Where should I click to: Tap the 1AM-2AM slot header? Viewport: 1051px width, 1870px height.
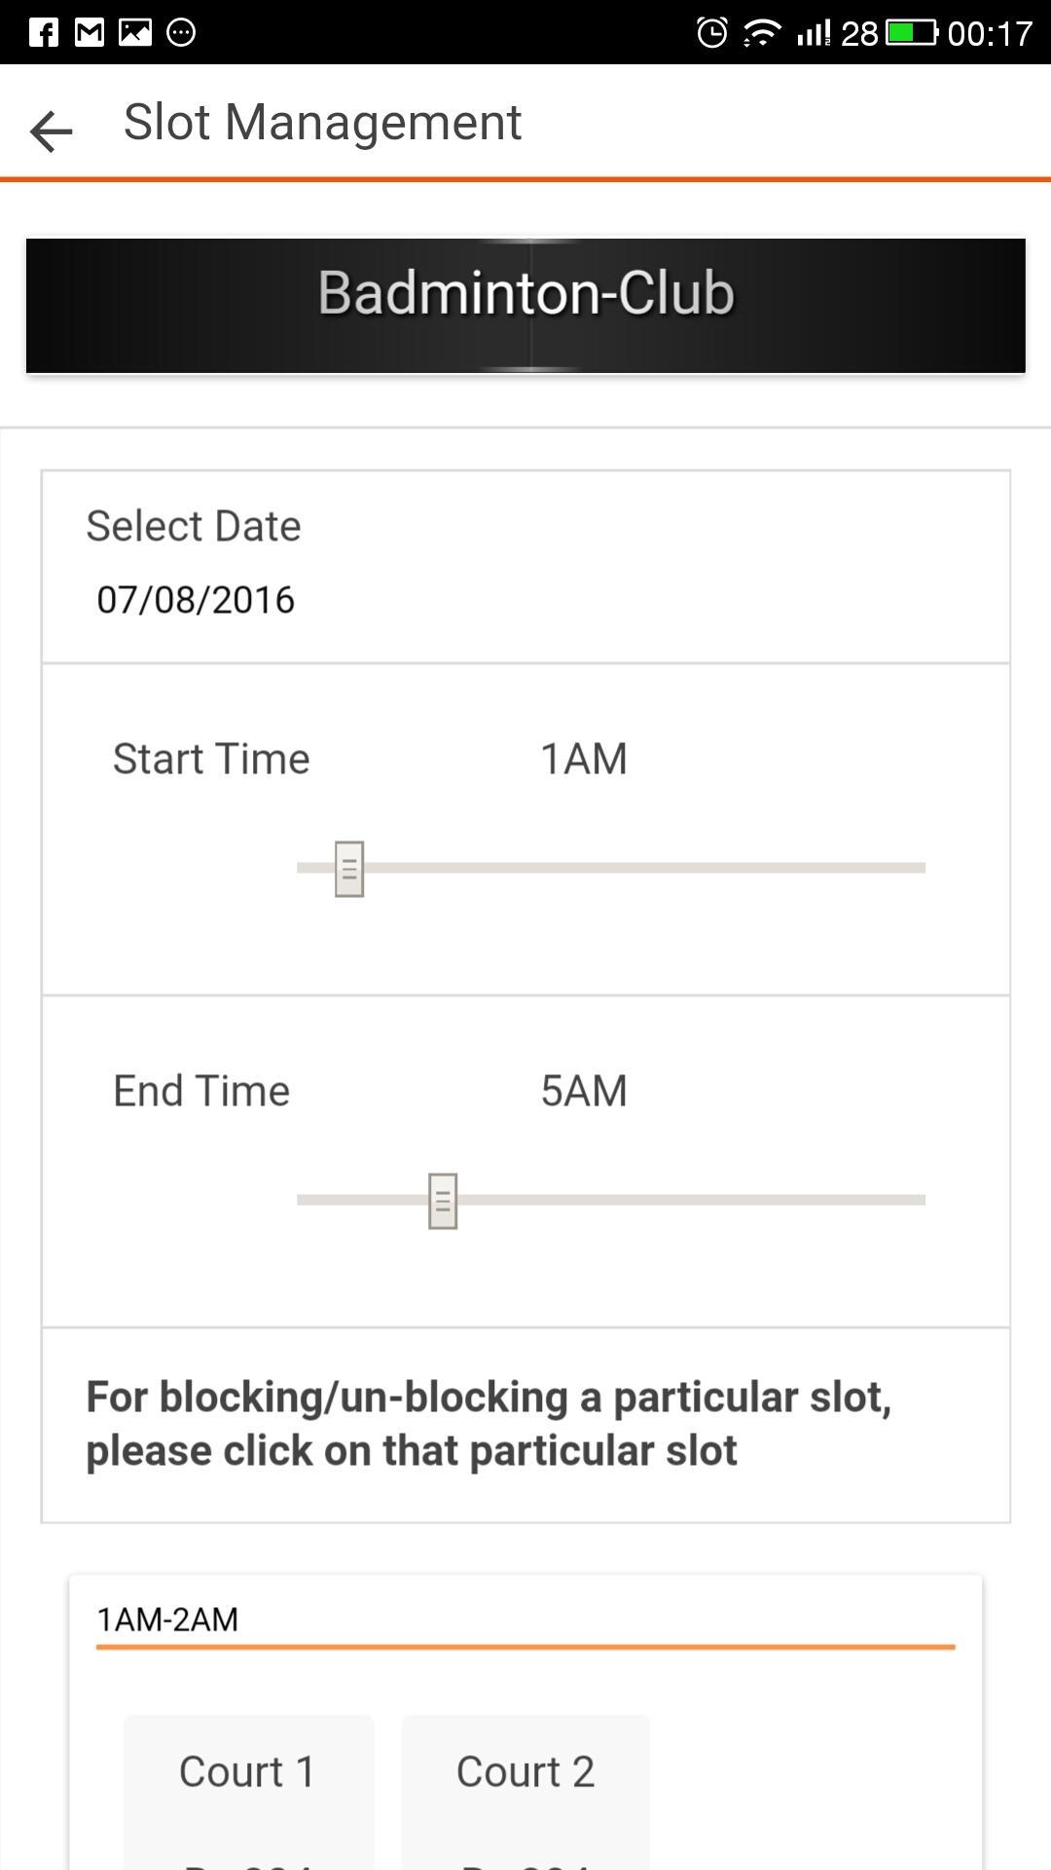click(167, 1620)
